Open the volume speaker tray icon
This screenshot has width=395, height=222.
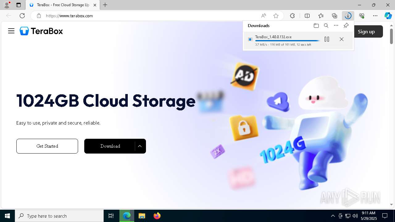pyautogui.click(x=355, y=216)
